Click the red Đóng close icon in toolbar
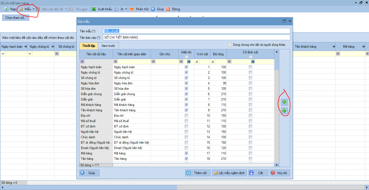The height and width of the screenshot is (190, 369). [x=168, y=9]
